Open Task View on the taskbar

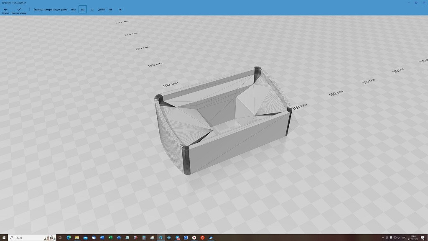click(60, 238)
